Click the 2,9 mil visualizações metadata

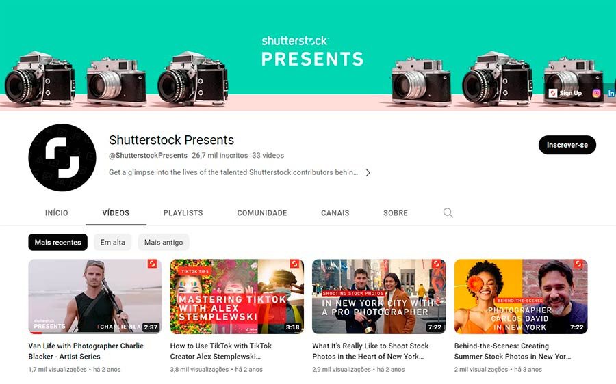[x=342, y=369]
